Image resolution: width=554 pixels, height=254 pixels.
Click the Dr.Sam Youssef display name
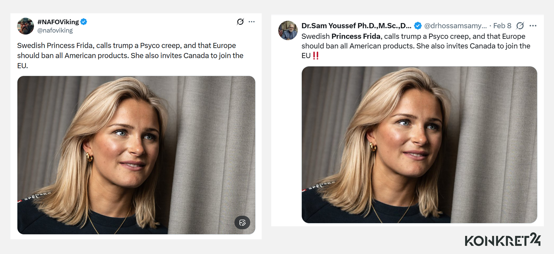click(x=356, y=26)
